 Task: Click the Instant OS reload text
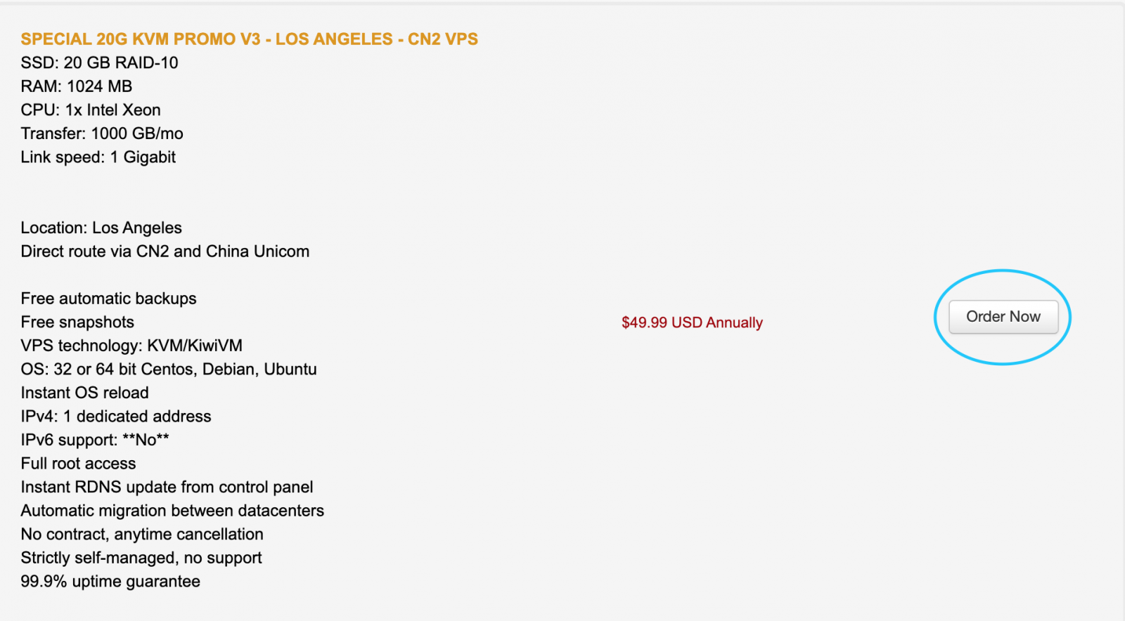point(84,393)
